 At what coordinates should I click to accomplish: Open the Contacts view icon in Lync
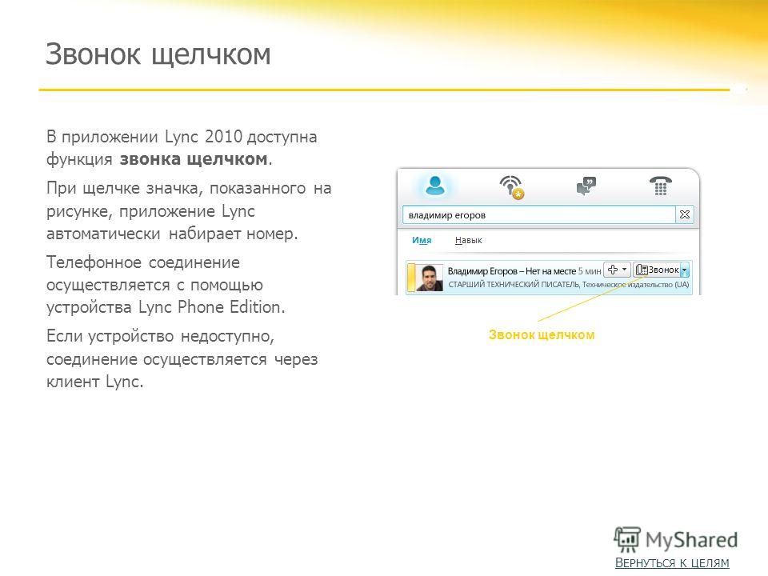tap(435, 186)
